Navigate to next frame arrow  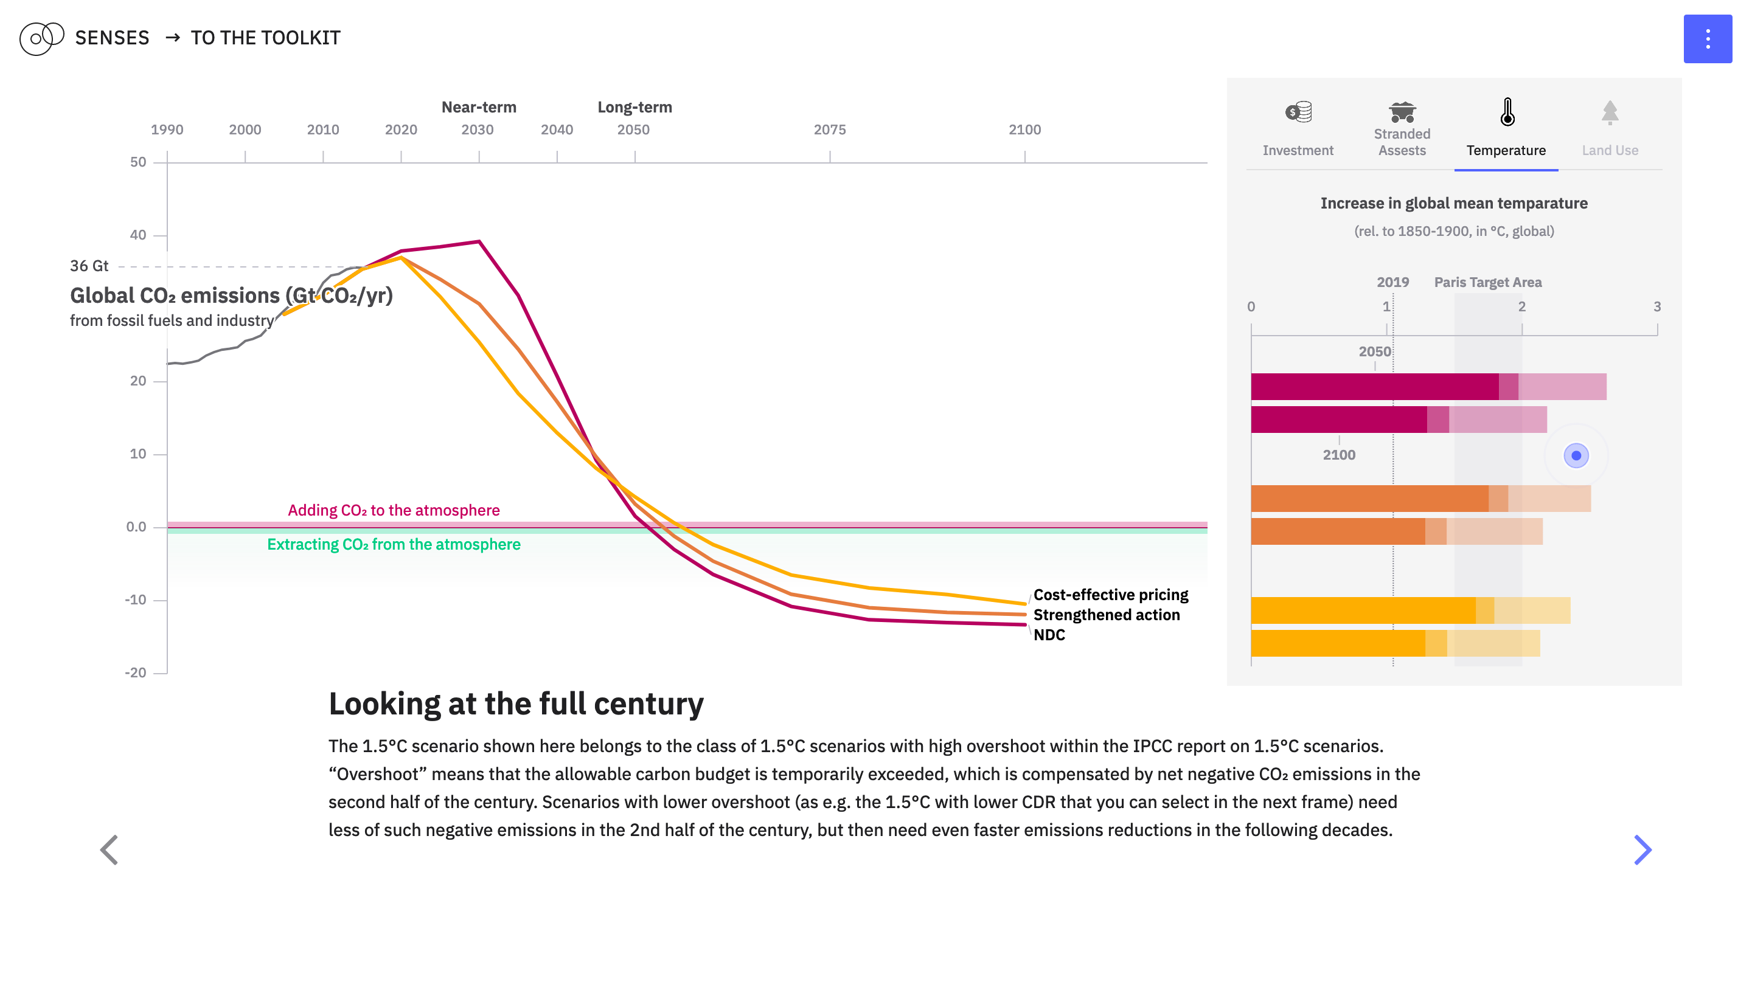(1644, 848)
